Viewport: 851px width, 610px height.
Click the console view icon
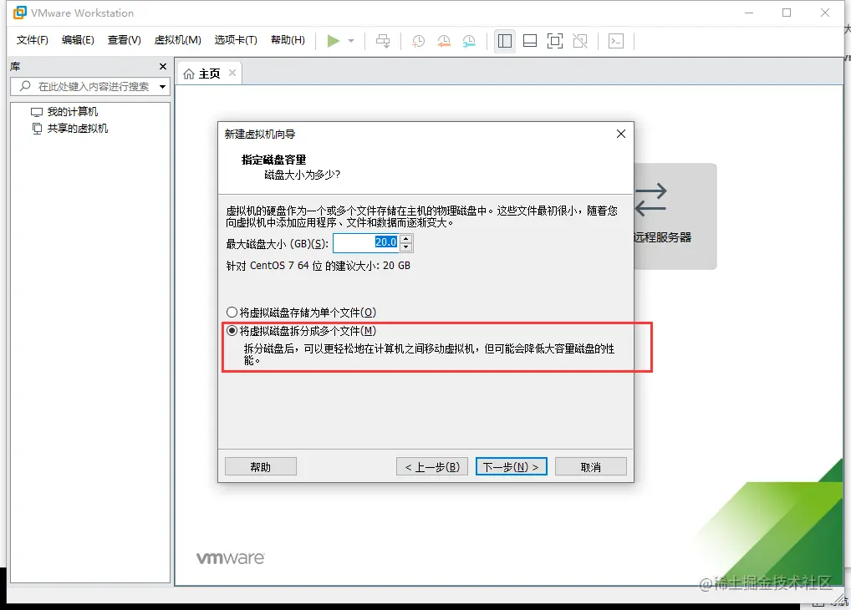point(616,41)
